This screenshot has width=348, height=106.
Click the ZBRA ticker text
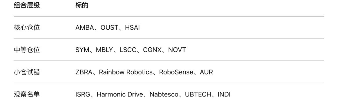[x=84, y=72]
